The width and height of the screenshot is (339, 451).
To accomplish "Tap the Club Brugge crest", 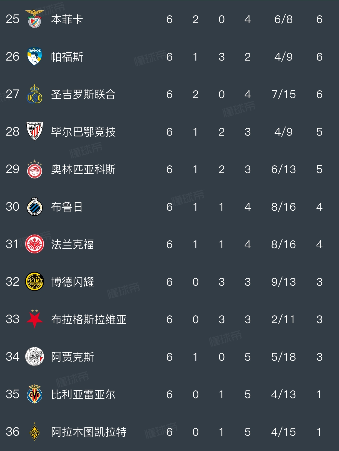I will click(x=34, y=207).
